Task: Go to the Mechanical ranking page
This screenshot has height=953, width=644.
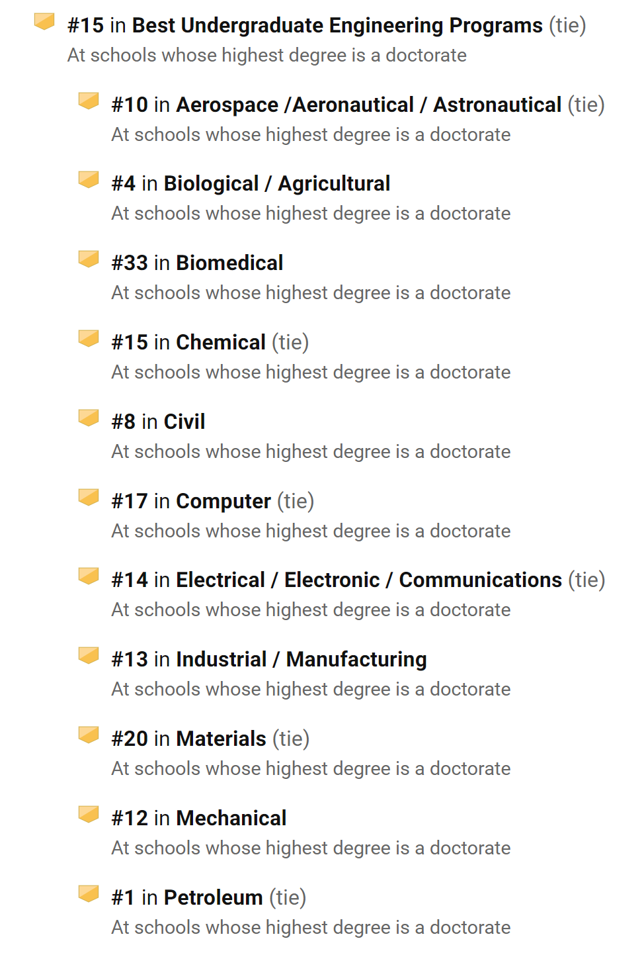Action: [231, 819]
